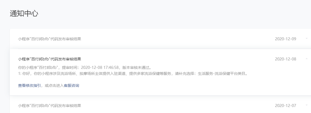Open the bottom 代码发布审核结果 notification title
The image size is (311, 113).
49,106
